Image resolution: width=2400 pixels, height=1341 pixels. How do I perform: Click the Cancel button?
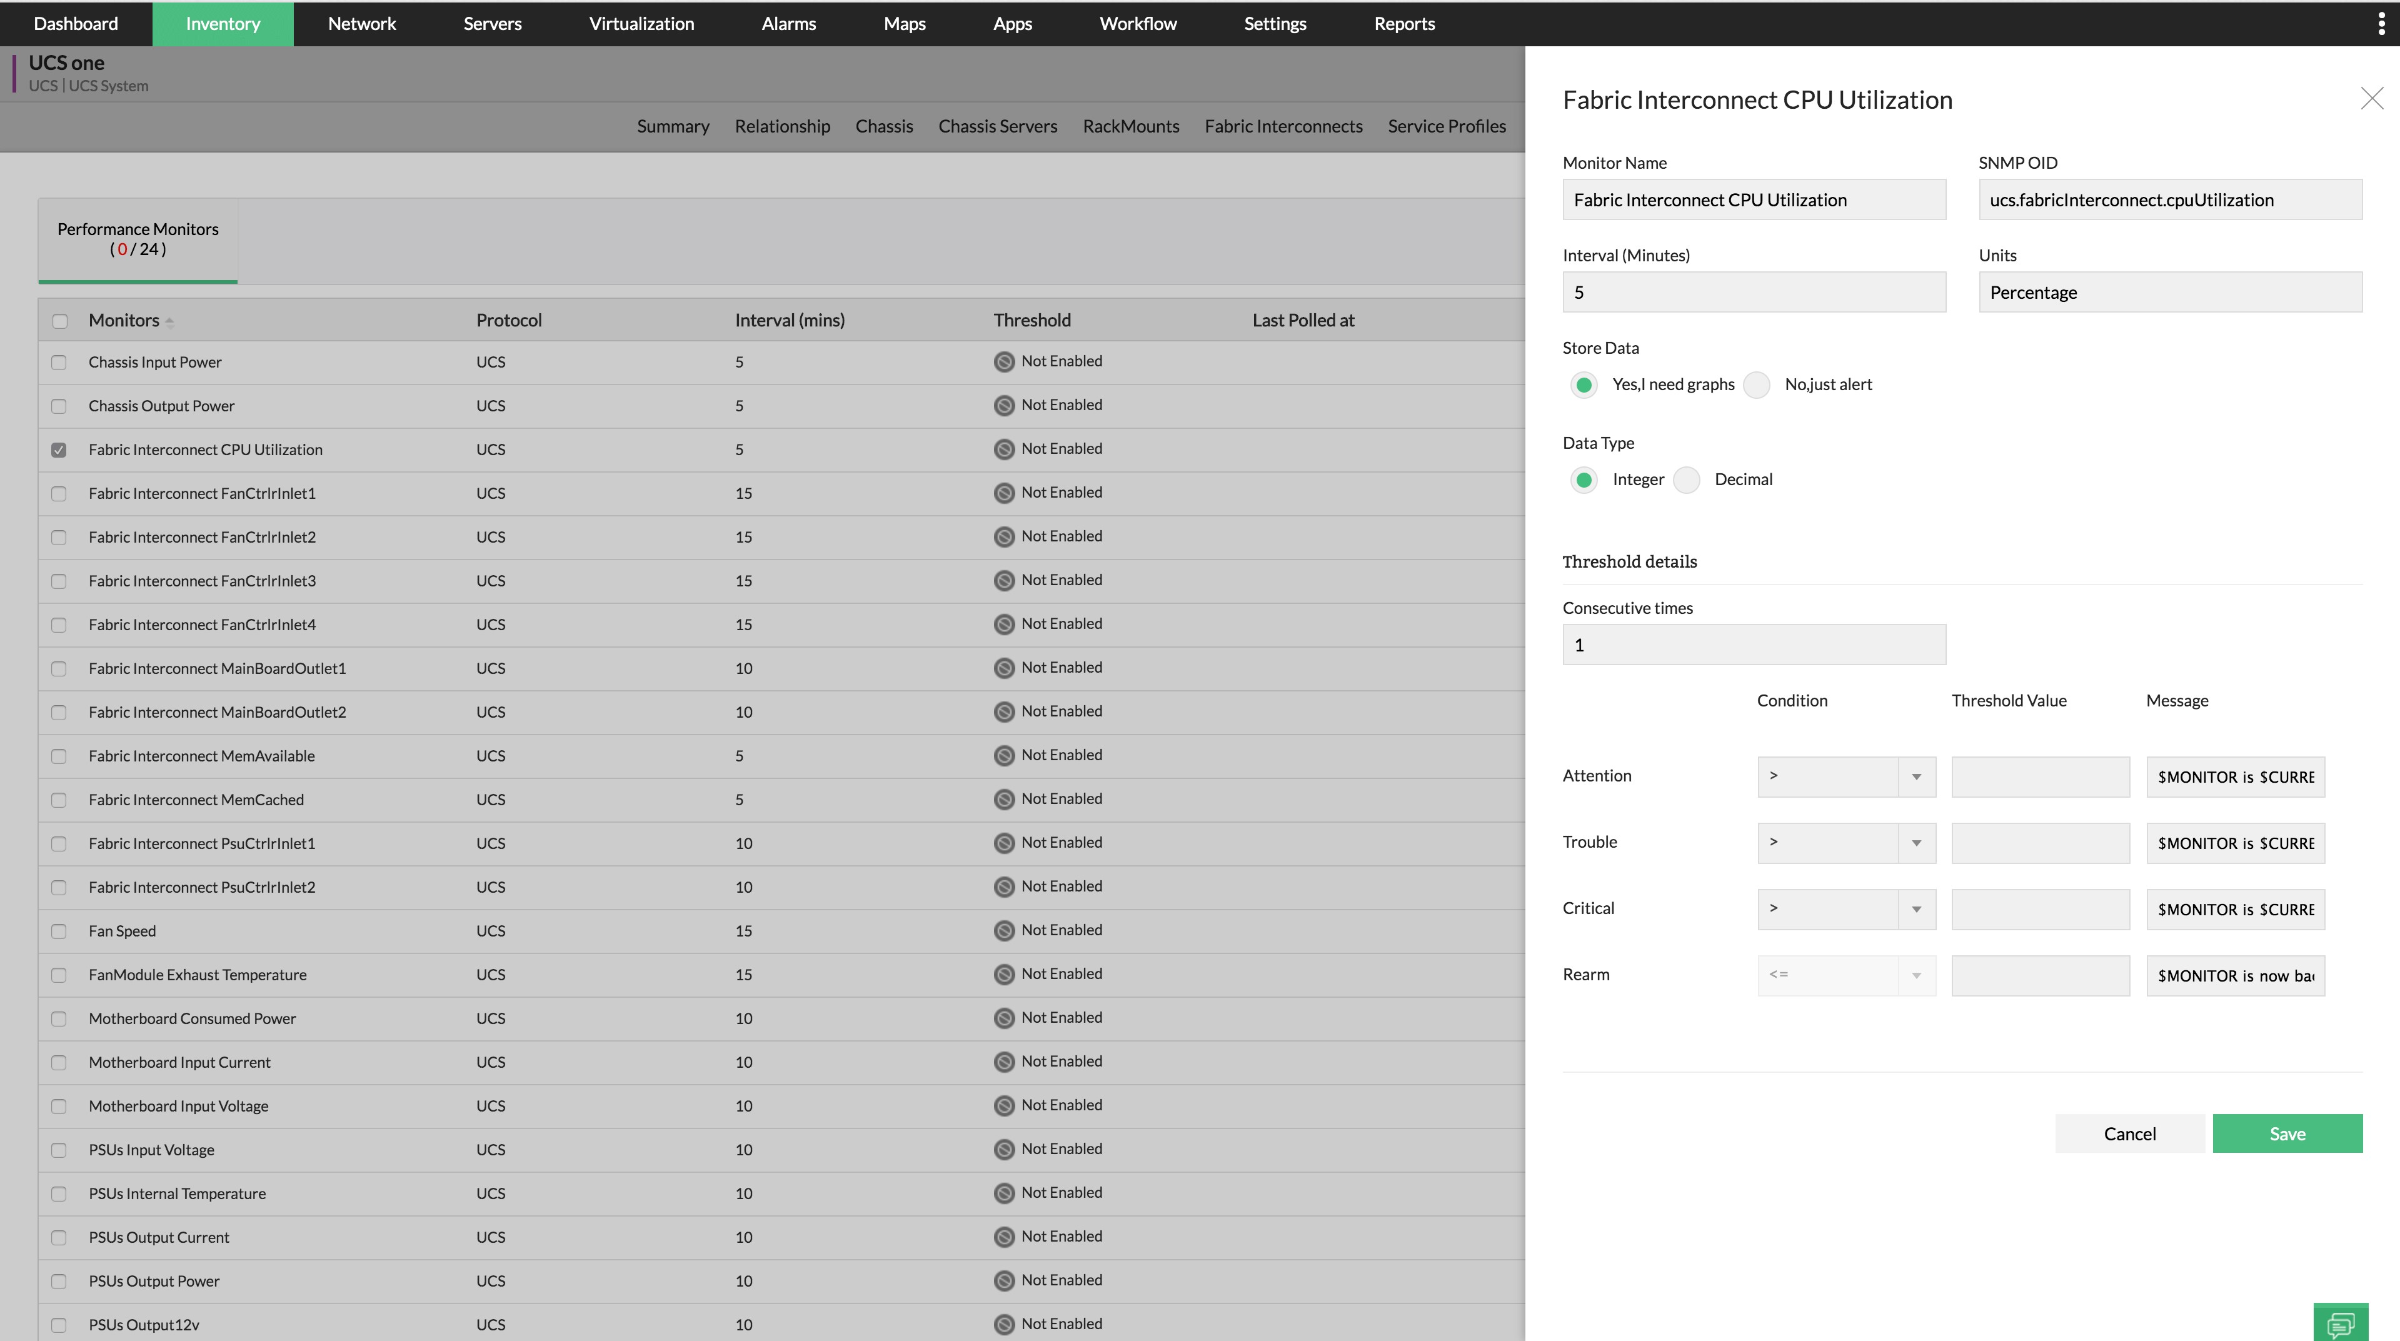tap(2129, 1133)
